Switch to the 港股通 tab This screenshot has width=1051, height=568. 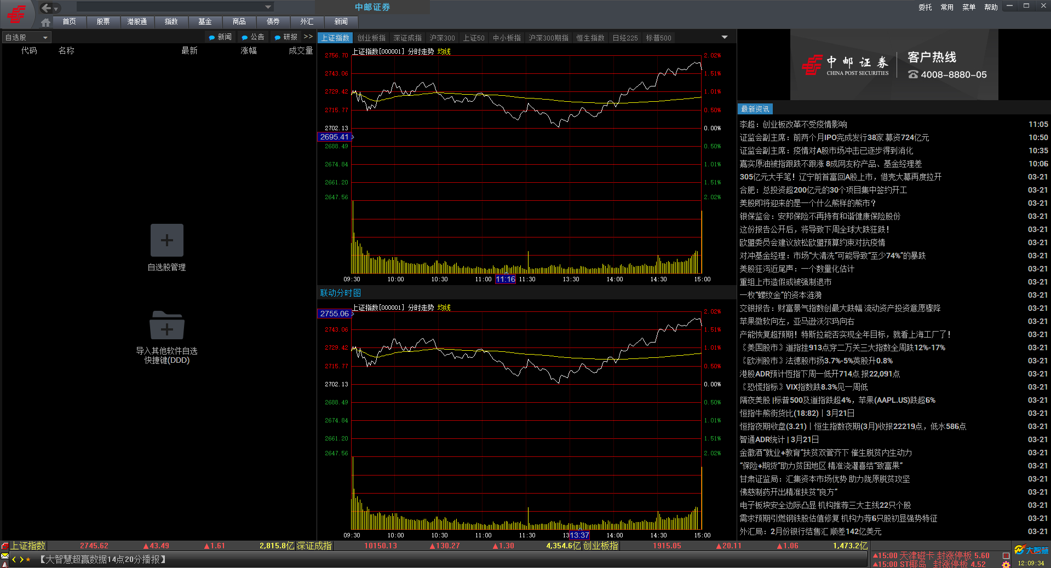(x=137, y=22)
